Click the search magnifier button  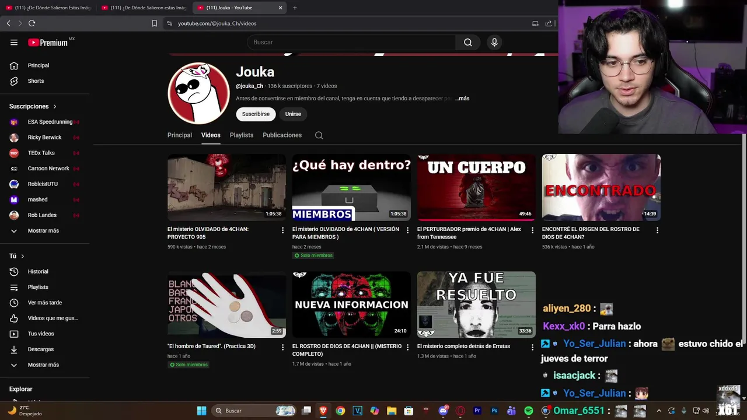468,43
